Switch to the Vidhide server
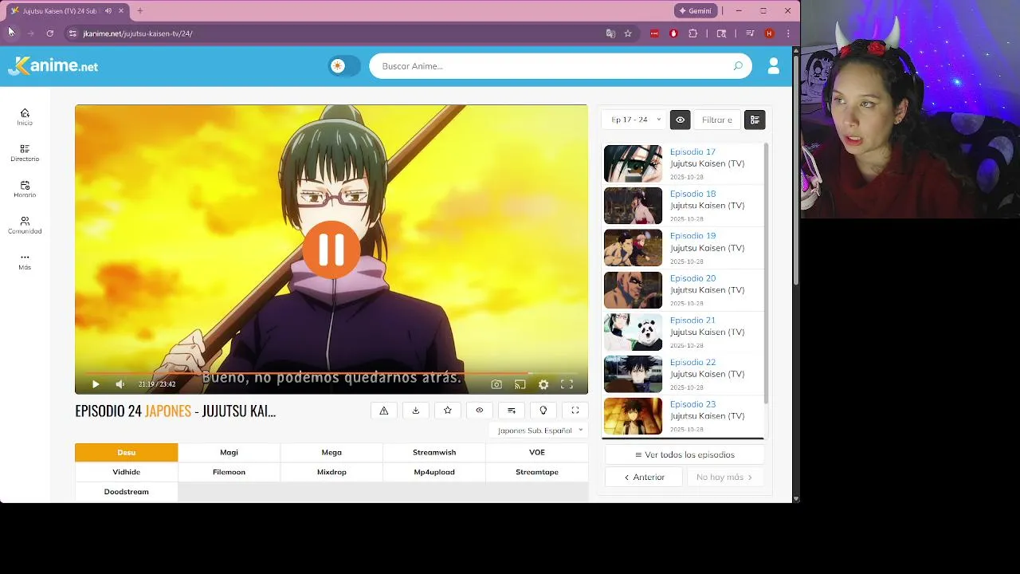The width and height of the screenshot is (1020, 574). pyautogui.click(x=127, y=472)
